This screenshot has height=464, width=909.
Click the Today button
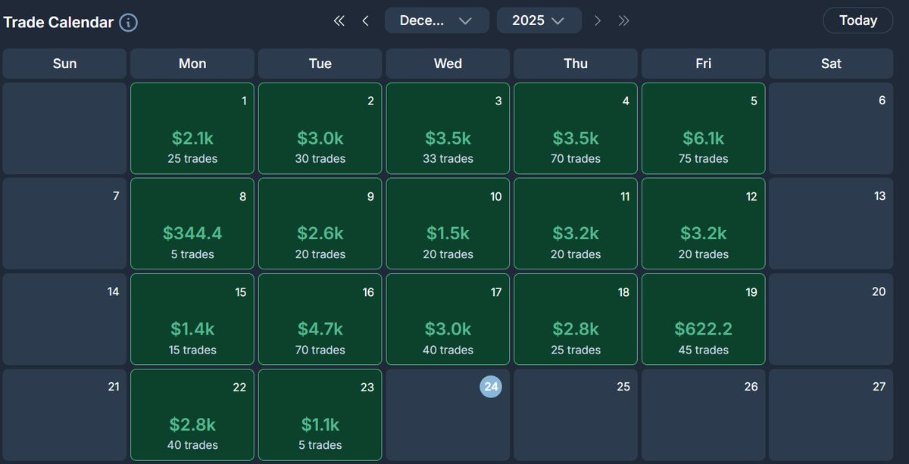pos(857,20)
